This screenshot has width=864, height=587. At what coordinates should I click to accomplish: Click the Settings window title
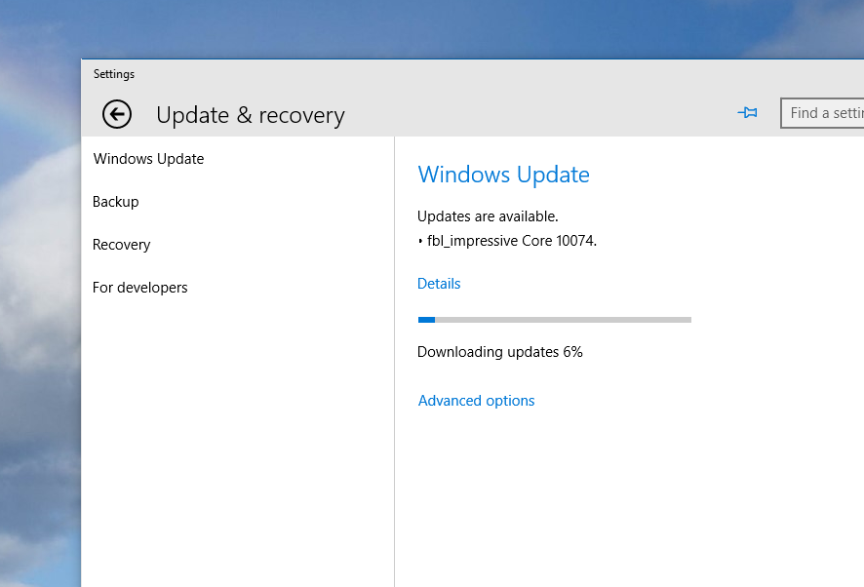coord(113,74)
